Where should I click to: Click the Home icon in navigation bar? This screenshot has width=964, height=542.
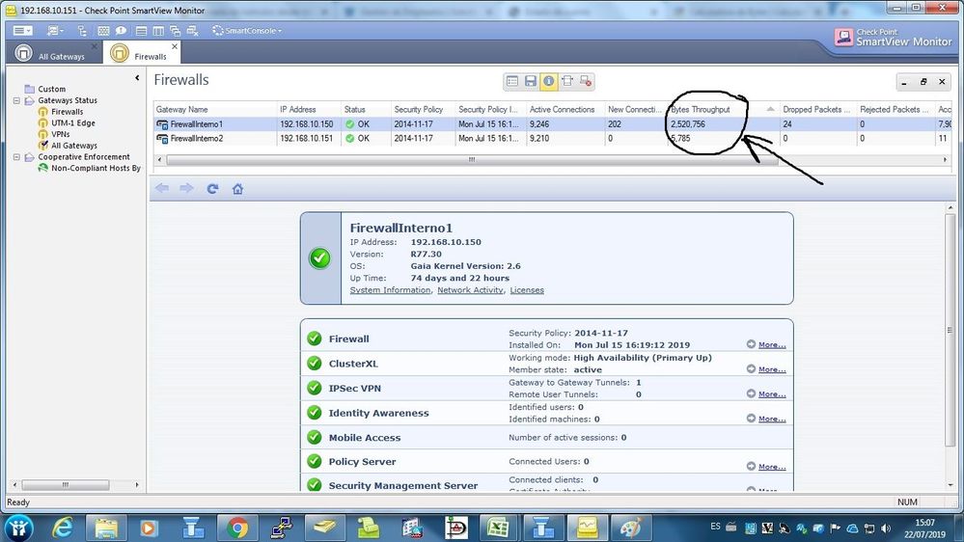[x=237, y=189]
